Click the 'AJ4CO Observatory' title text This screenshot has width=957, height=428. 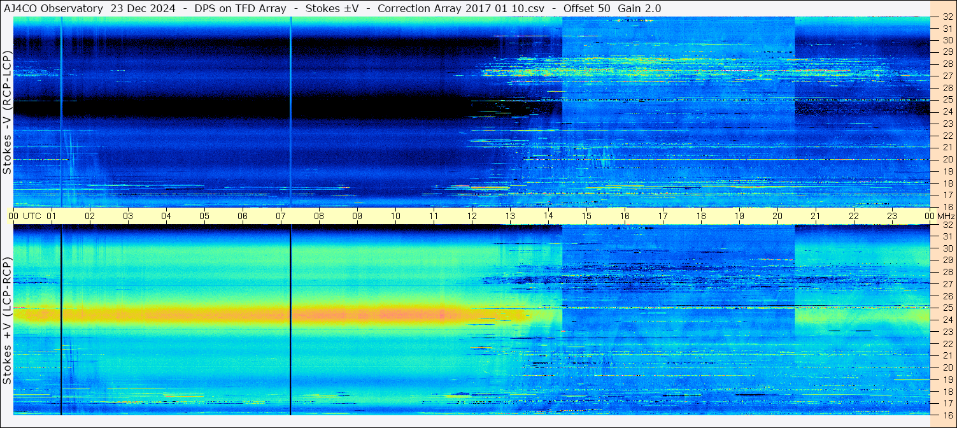tap(53, 8)
